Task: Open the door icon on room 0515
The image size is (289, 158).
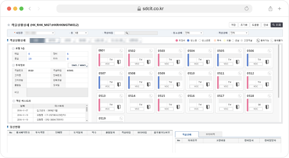Action: point(178,107)
